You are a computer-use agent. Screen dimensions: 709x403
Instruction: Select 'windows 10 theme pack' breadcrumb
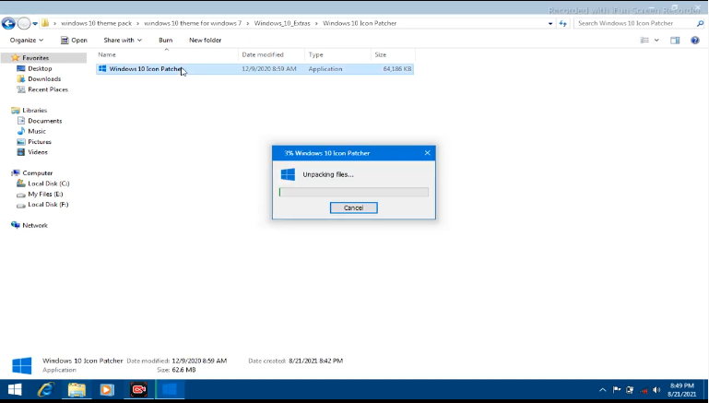[96, 23]
